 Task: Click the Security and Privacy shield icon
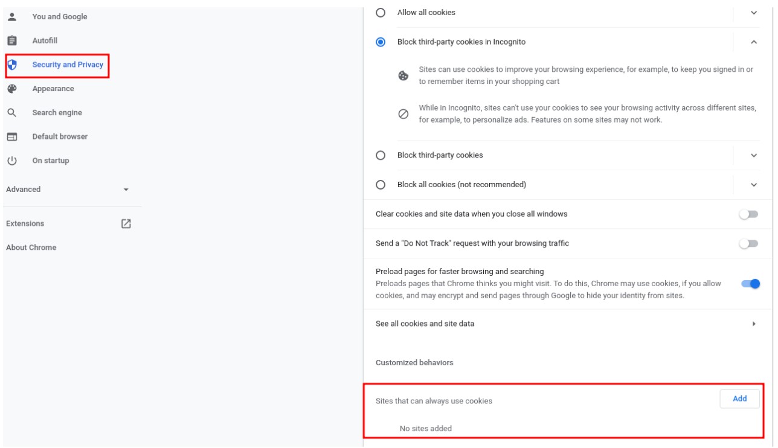(11, 65)
